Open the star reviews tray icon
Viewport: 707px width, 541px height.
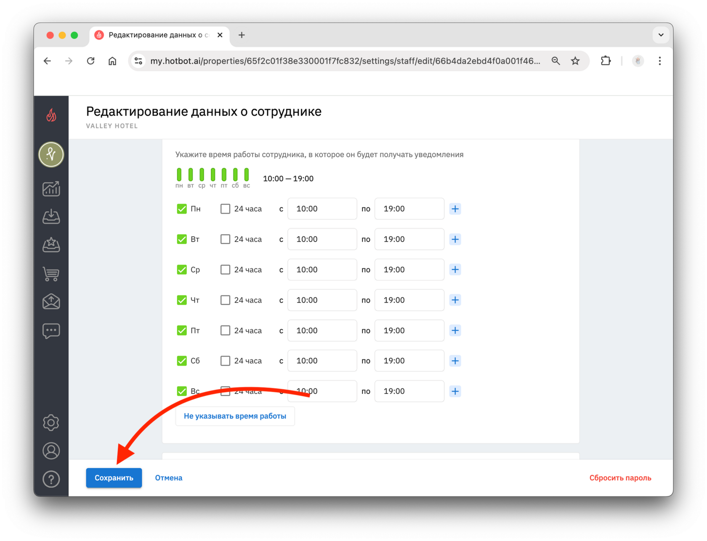[51, 245]
